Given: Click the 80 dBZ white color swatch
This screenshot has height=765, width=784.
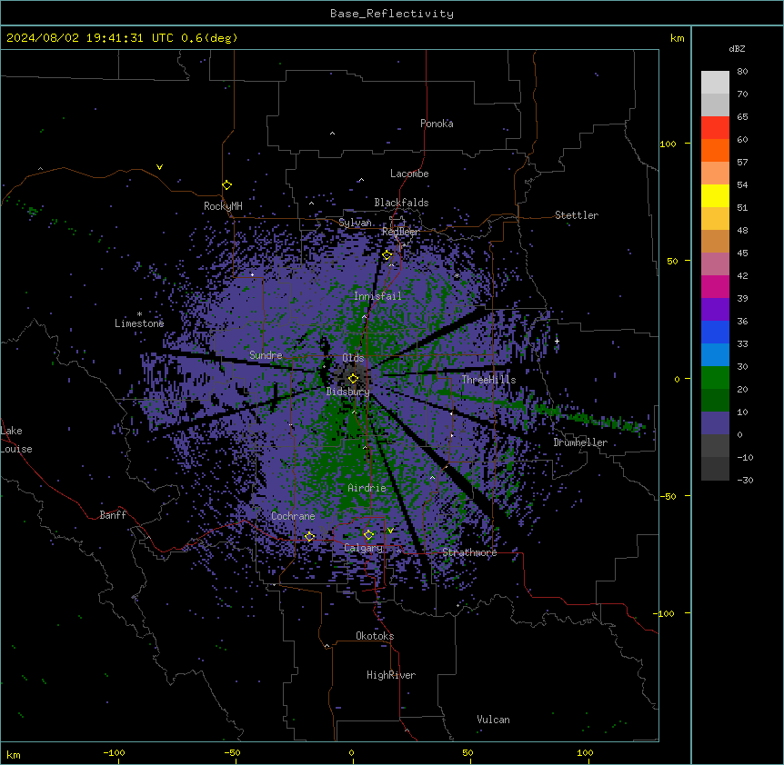Looking at the screenshot, I should click(715, 83).
